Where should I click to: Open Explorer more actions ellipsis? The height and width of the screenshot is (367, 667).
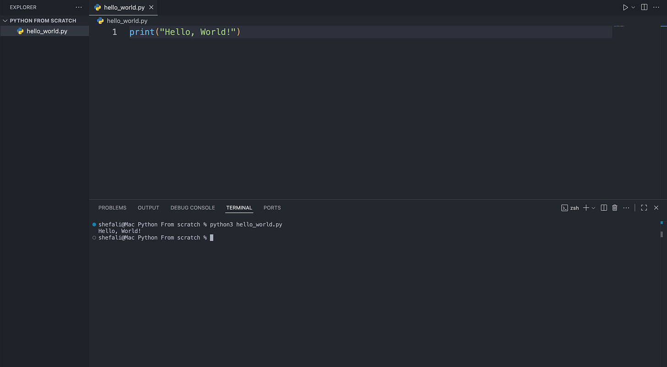[79, 7]
